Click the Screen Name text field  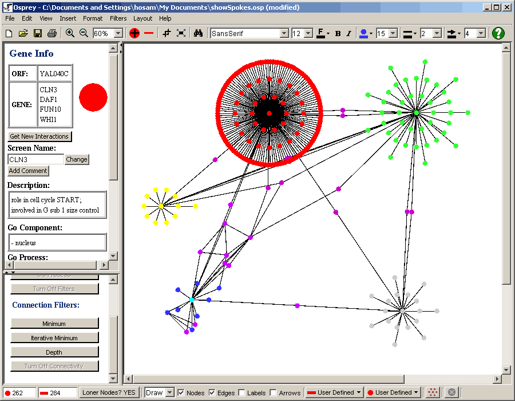pos(35,159)
